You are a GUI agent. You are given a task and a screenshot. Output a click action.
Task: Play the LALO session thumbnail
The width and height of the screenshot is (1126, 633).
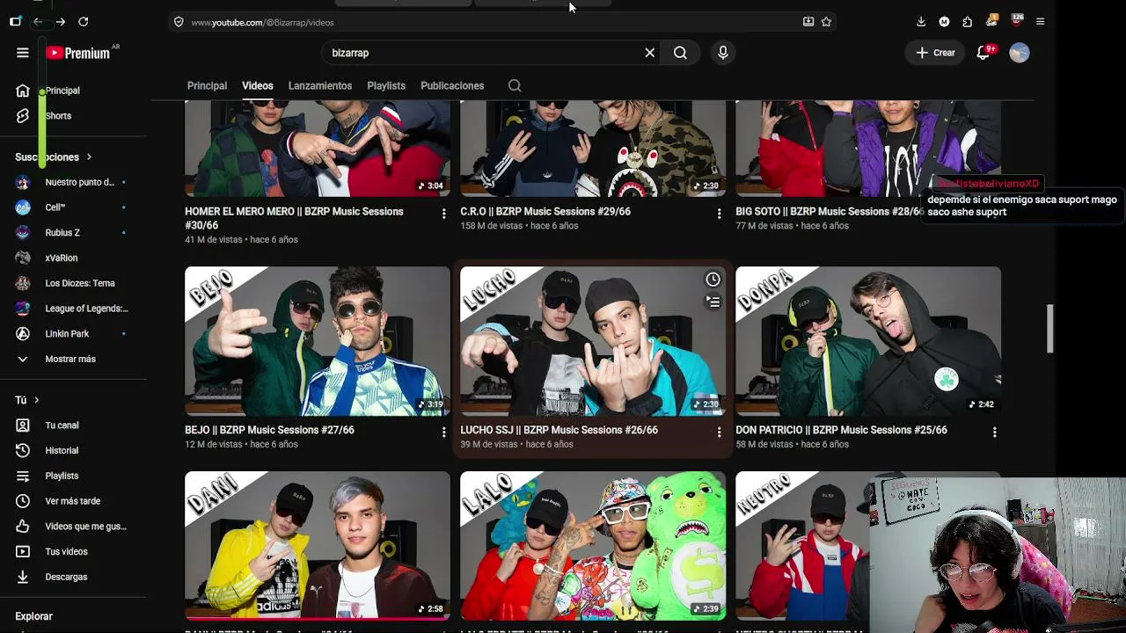click(x=593, y=546)
